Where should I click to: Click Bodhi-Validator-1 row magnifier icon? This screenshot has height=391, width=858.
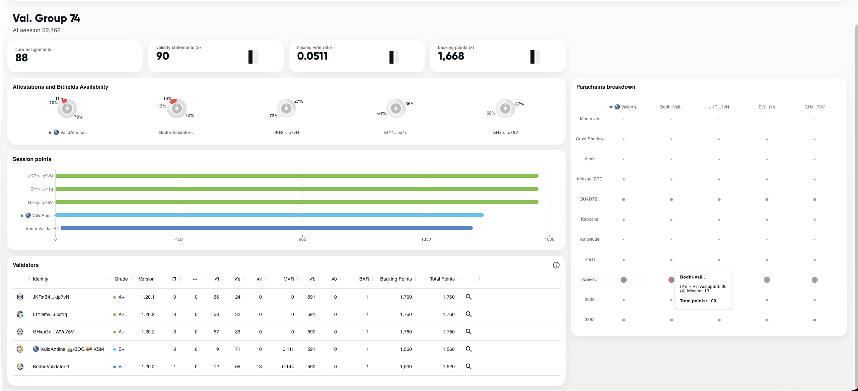point(469,367)
